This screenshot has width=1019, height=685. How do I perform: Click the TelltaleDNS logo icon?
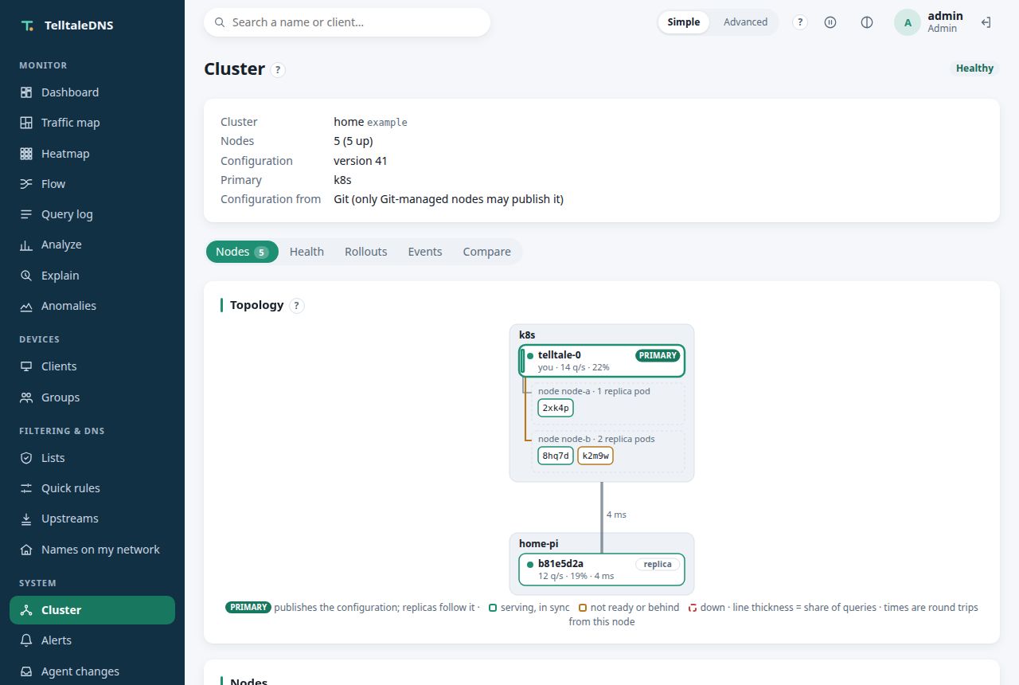[28, 25]
